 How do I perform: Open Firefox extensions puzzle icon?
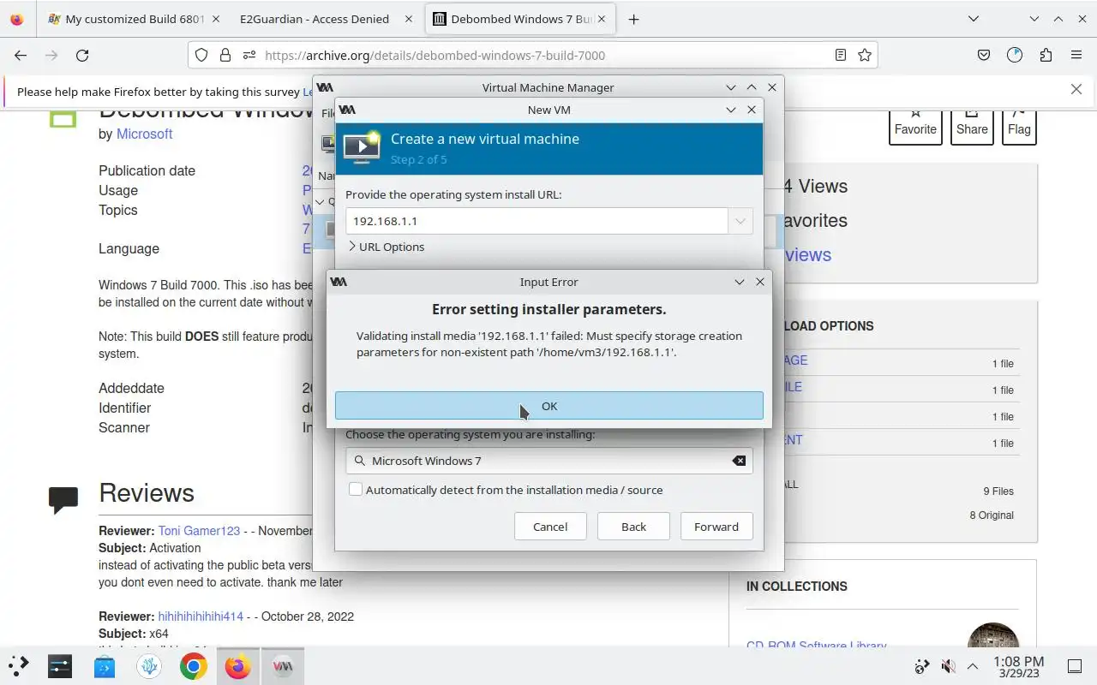pyautogui.click(x=1046, y=55)
